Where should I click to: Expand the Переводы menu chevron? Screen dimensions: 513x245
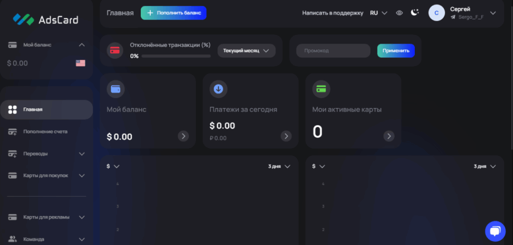tap(82, 153)
